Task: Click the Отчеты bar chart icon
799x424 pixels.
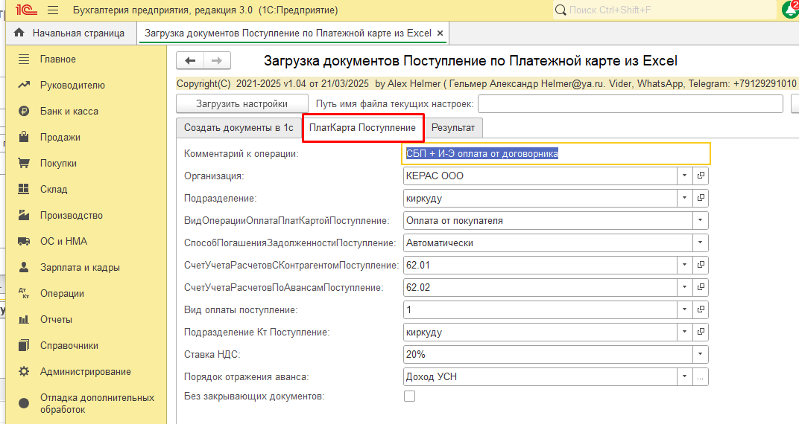Action: click(x=24, y=320)
